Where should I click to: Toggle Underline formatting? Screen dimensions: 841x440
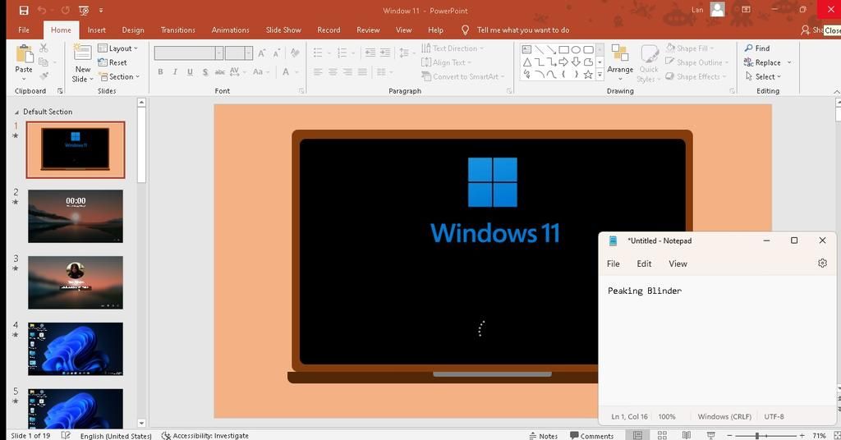click(x=190, y=71)
